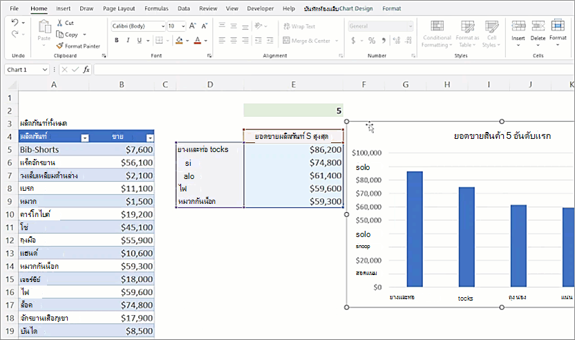Middle align cell contents
Viewport: 575px width, 340px height.
click(x=234, y=26)
